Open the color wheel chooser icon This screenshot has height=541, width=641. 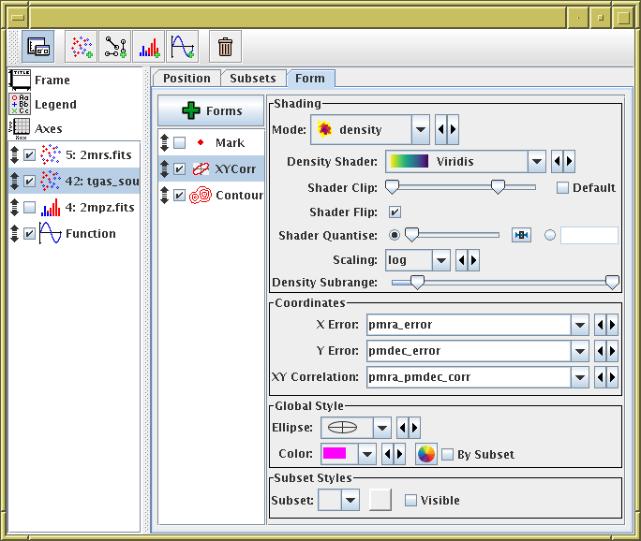[426, 454]
